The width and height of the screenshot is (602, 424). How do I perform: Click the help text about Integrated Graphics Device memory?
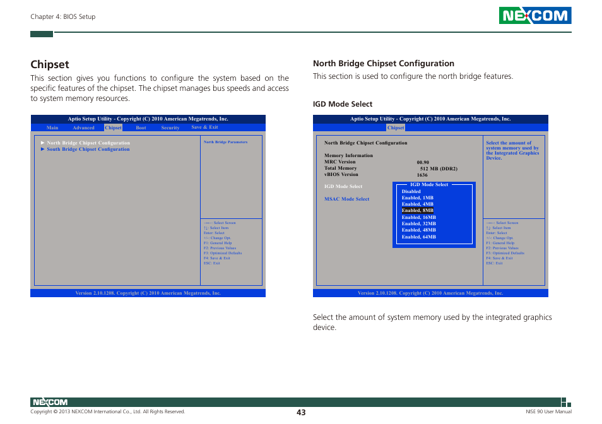tap(512, 150)
